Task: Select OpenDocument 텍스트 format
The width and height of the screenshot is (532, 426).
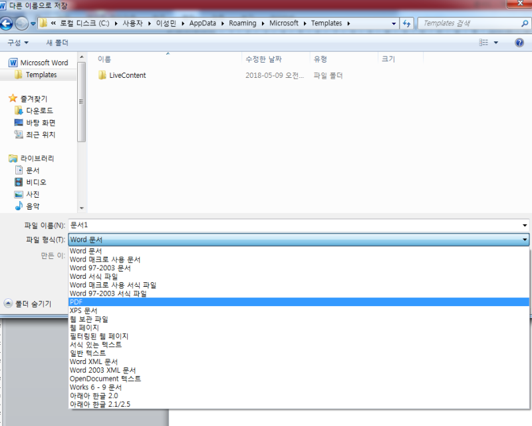Action: click(299, 379)
